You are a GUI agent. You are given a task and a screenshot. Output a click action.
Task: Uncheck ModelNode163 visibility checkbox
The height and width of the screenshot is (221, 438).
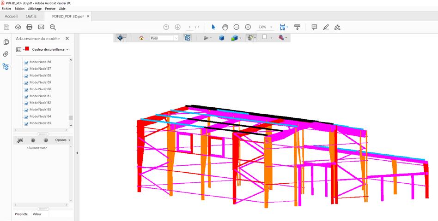(26, 110)
